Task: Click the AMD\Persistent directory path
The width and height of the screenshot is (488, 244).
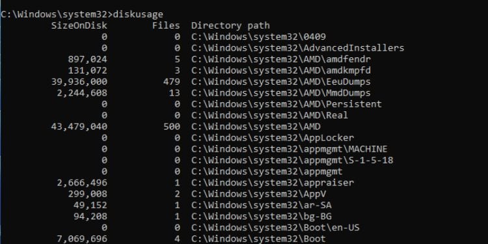Action: tap(286, 104)
